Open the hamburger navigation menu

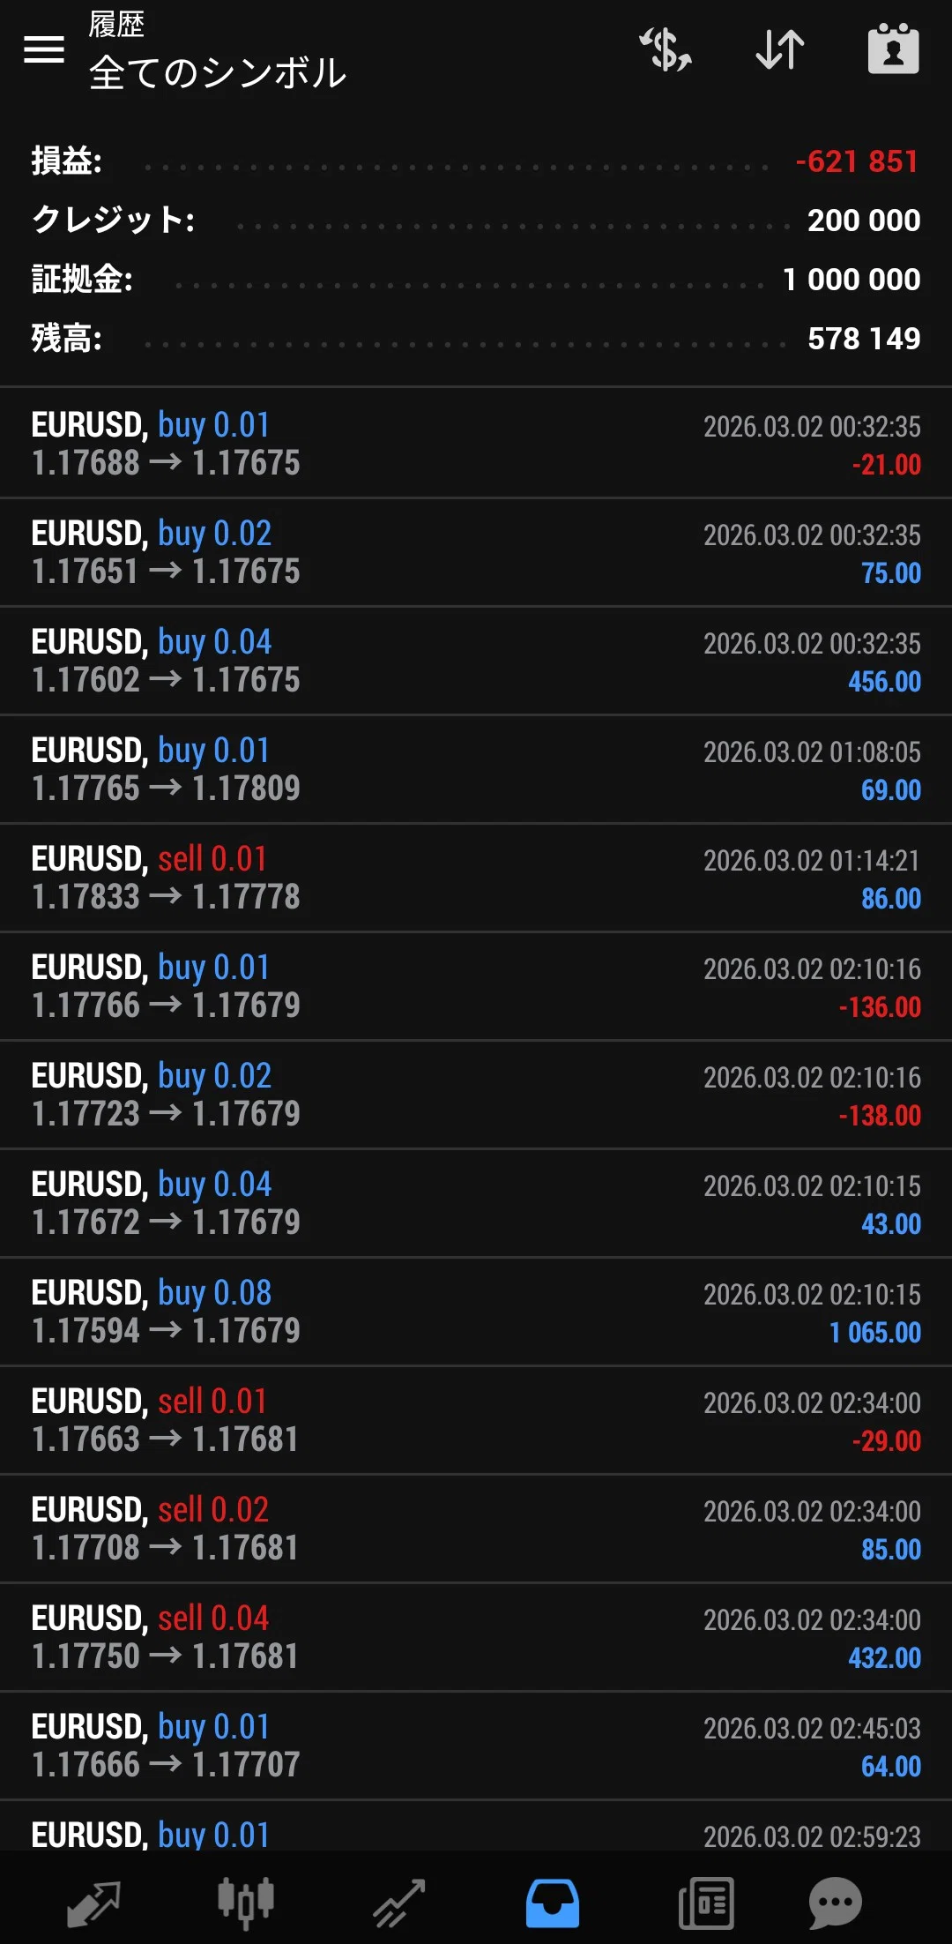pos(44,49)
